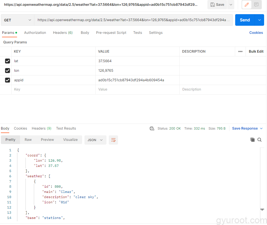Screen dimensions: 267x225
Task: Open the Cookies link
Action: click(x=256, y=33)
